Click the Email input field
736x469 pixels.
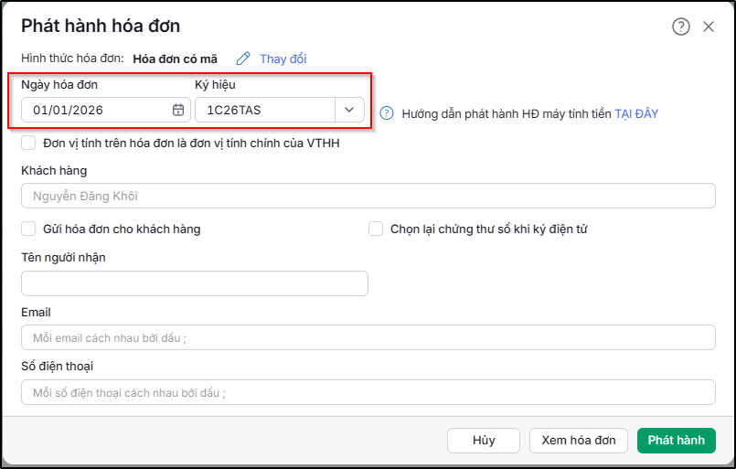point(368,337)
